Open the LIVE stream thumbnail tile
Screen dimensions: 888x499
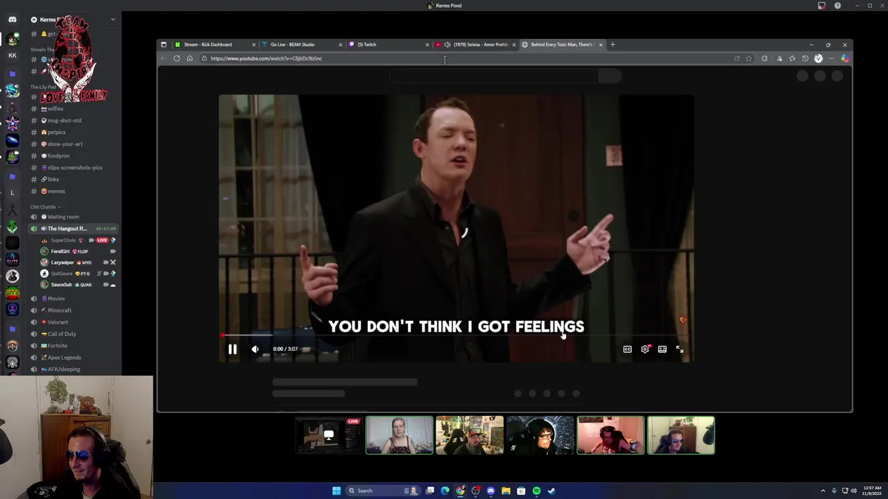point(329,435)
